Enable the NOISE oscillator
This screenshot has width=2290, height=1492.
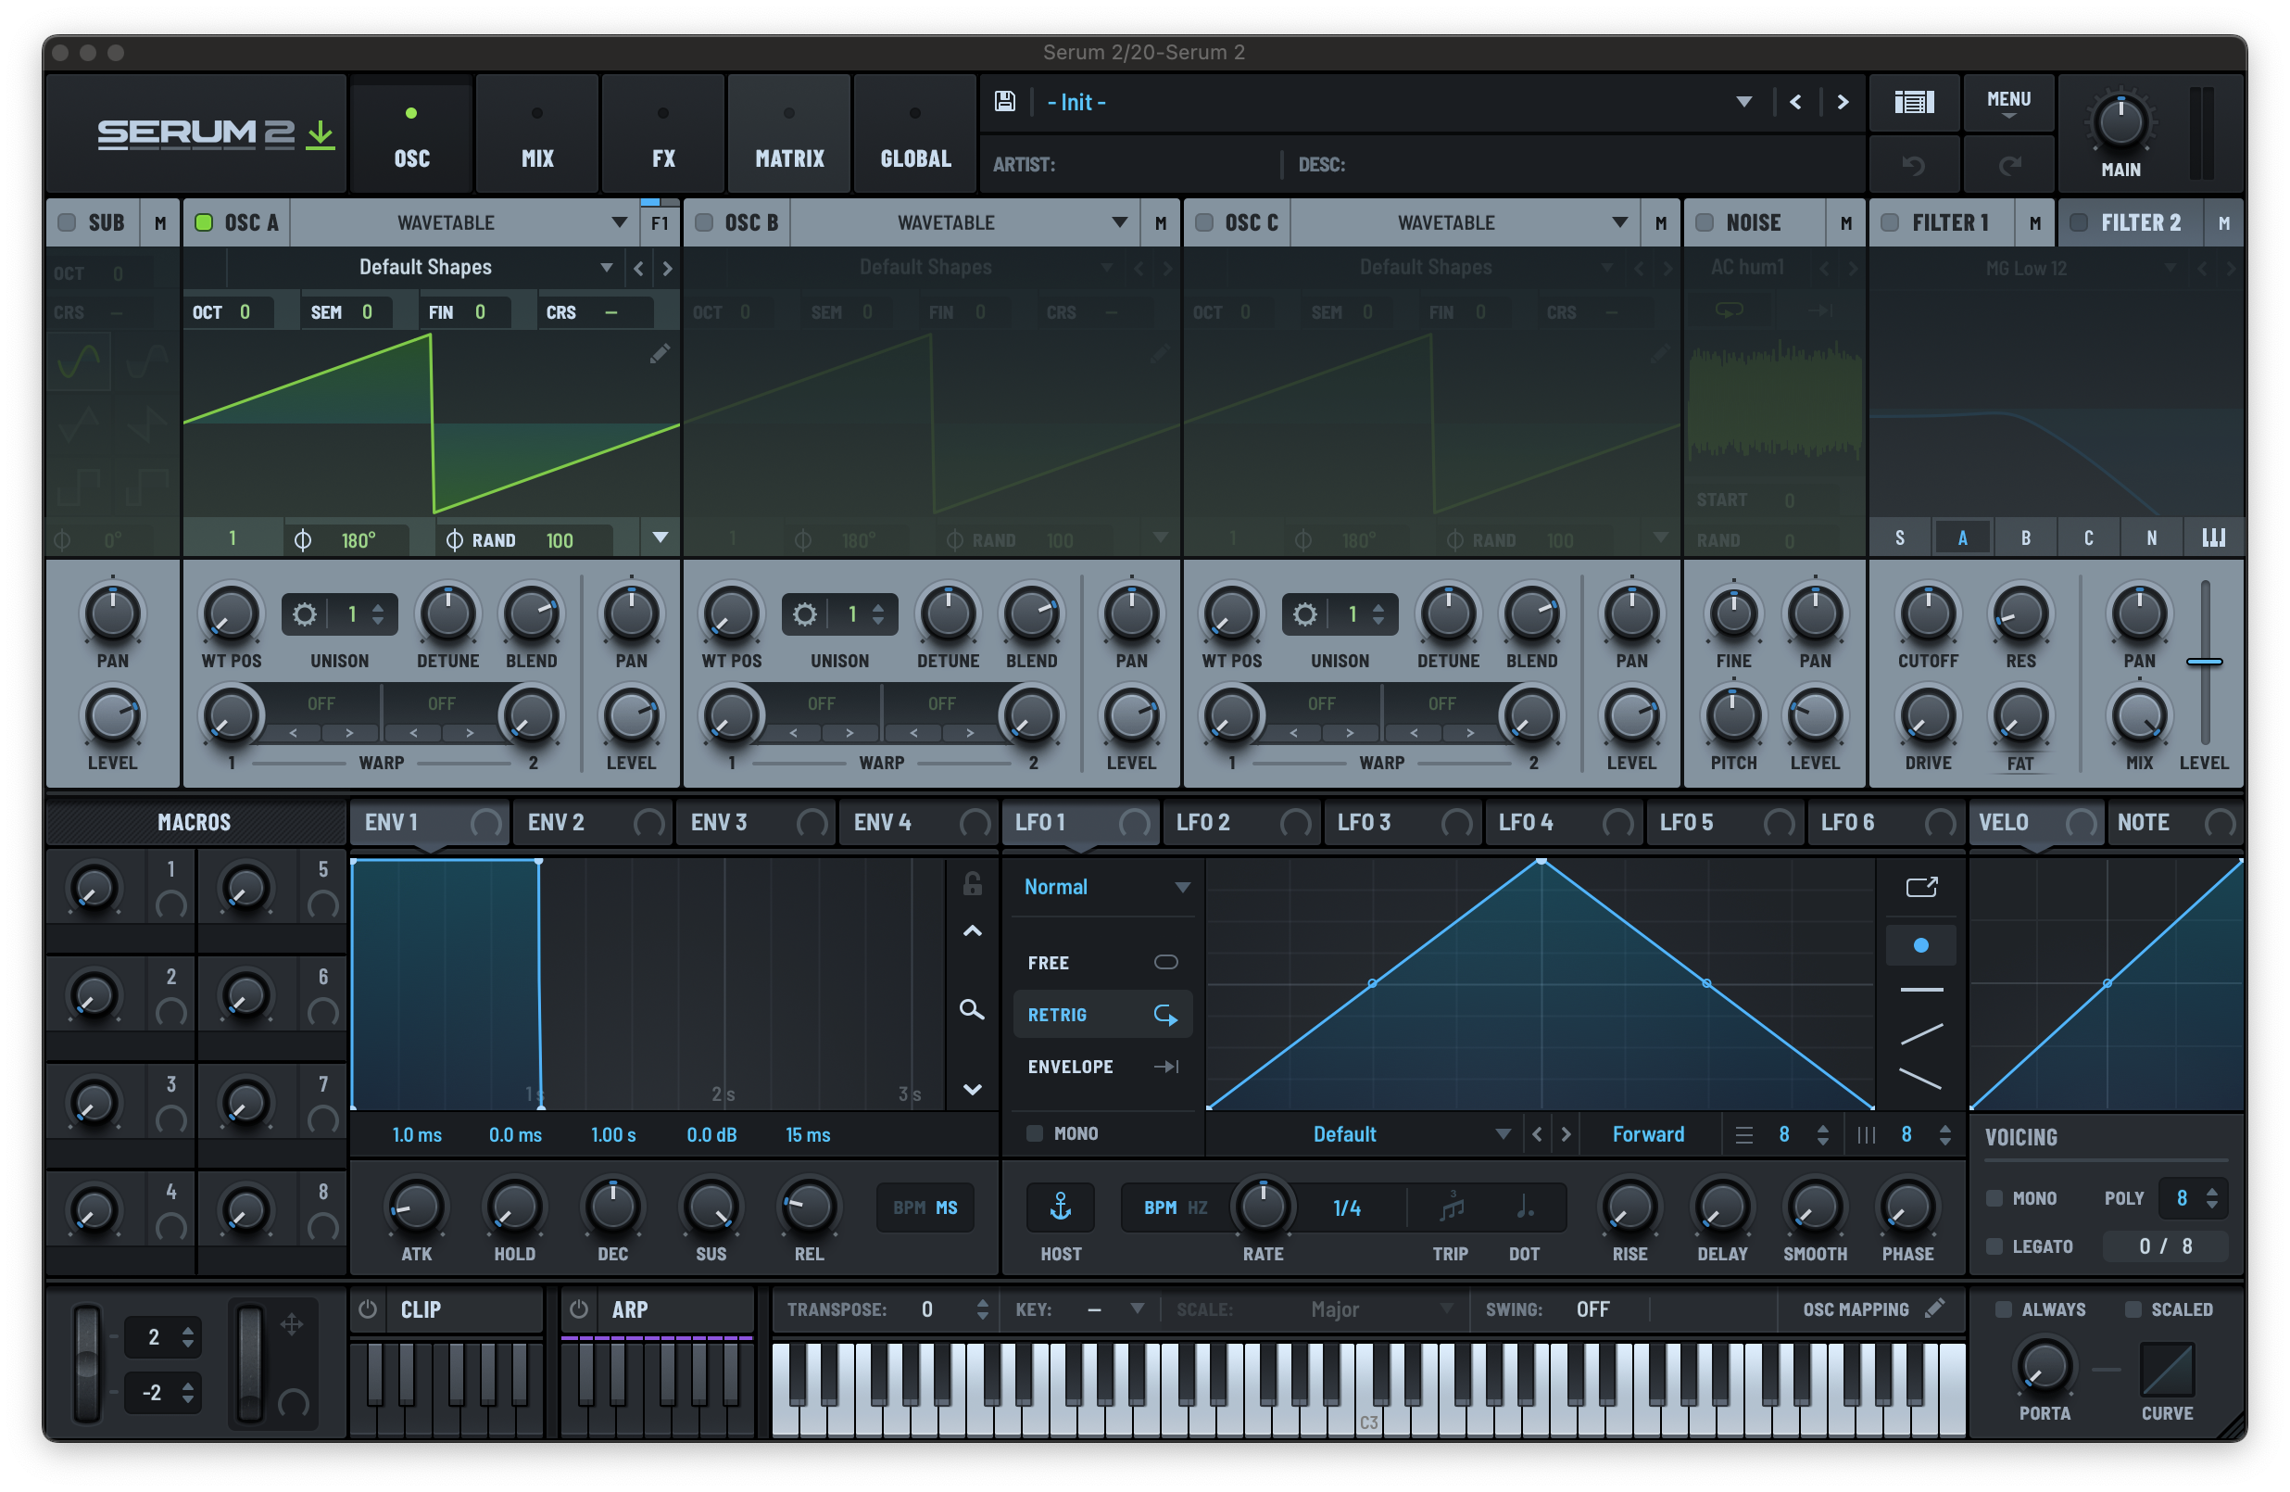point(1704,222)
